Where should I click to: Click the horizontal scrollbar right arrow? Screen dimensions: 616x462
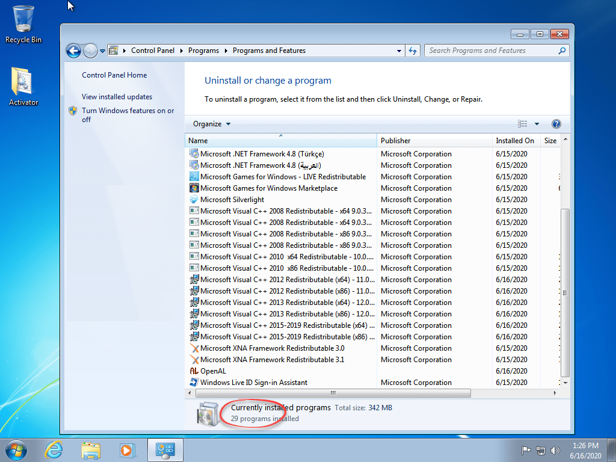pyautogui.click(x=555, y=393)
